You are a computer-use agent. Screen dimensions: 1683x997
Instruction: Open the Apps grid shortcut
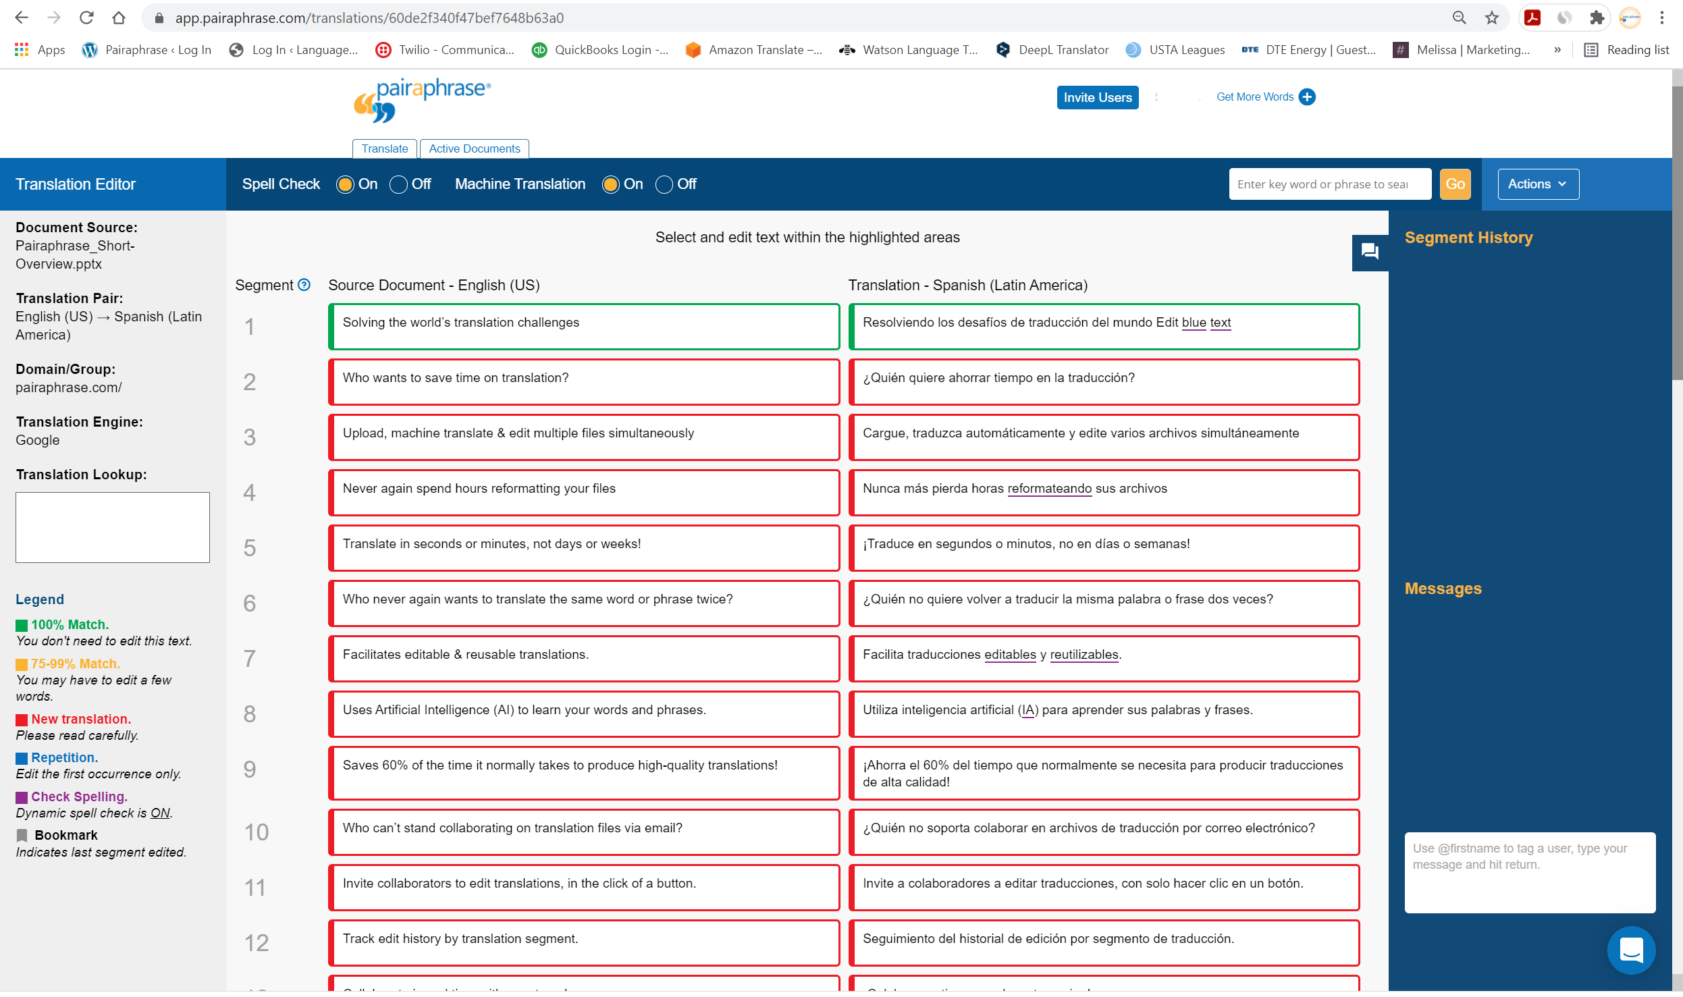click(x=40, y=50)
